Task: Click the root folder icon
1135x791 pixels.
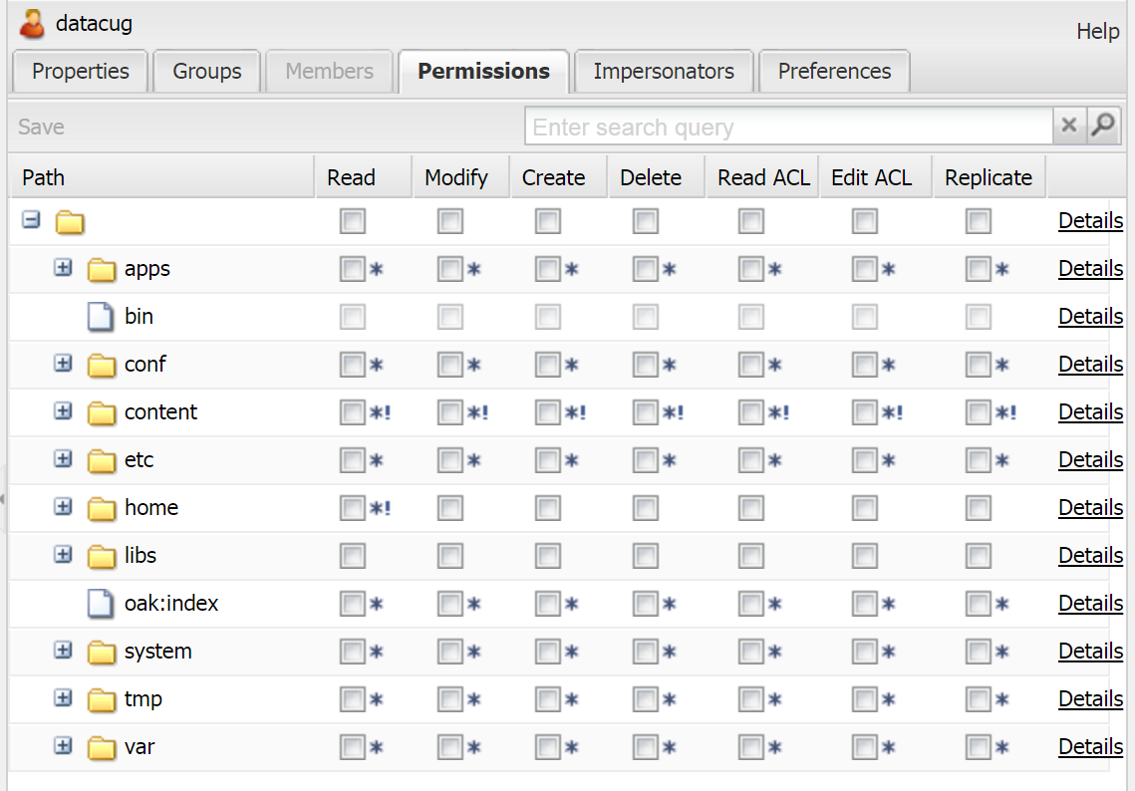Action: [x=70, y=221]
